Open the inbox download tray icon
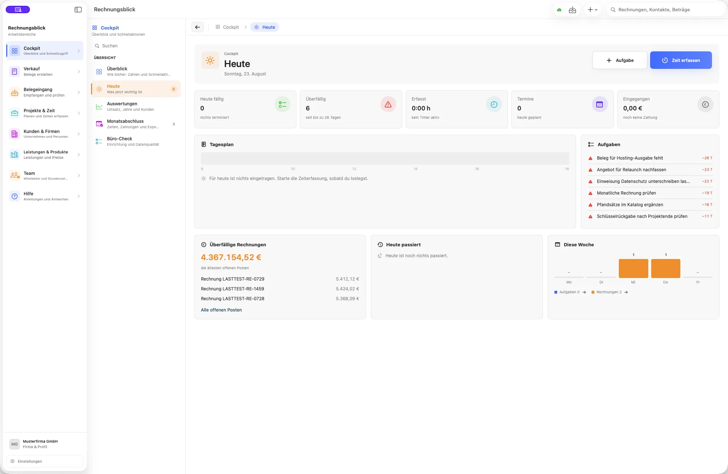This screenshot has width=728, height=474. (573, 10)
